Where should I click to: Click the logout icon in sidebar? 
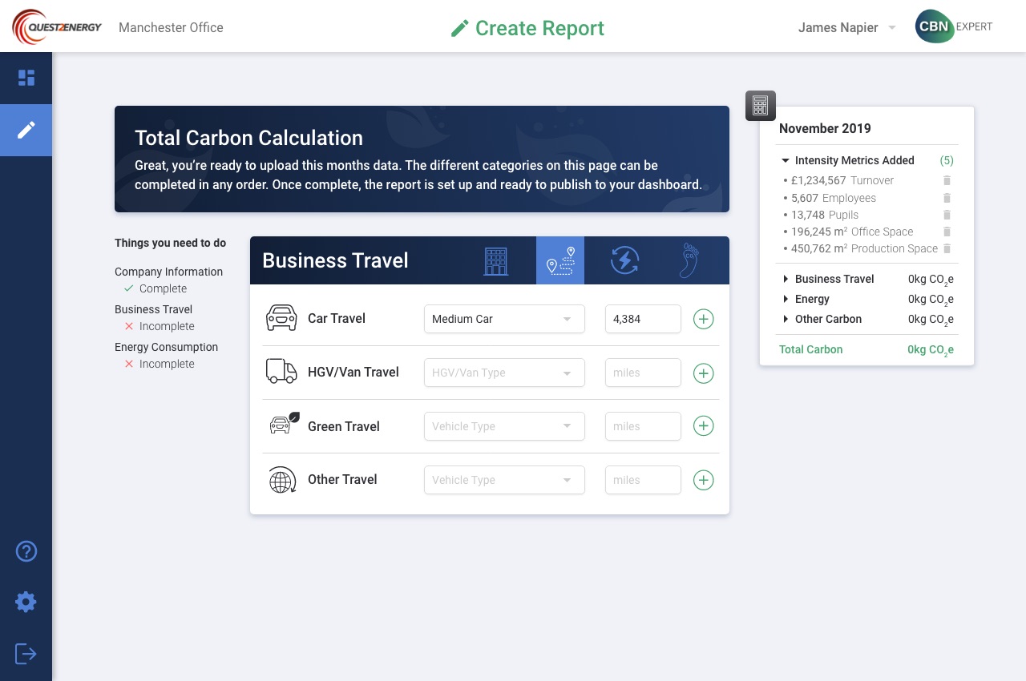pos(26,653)
